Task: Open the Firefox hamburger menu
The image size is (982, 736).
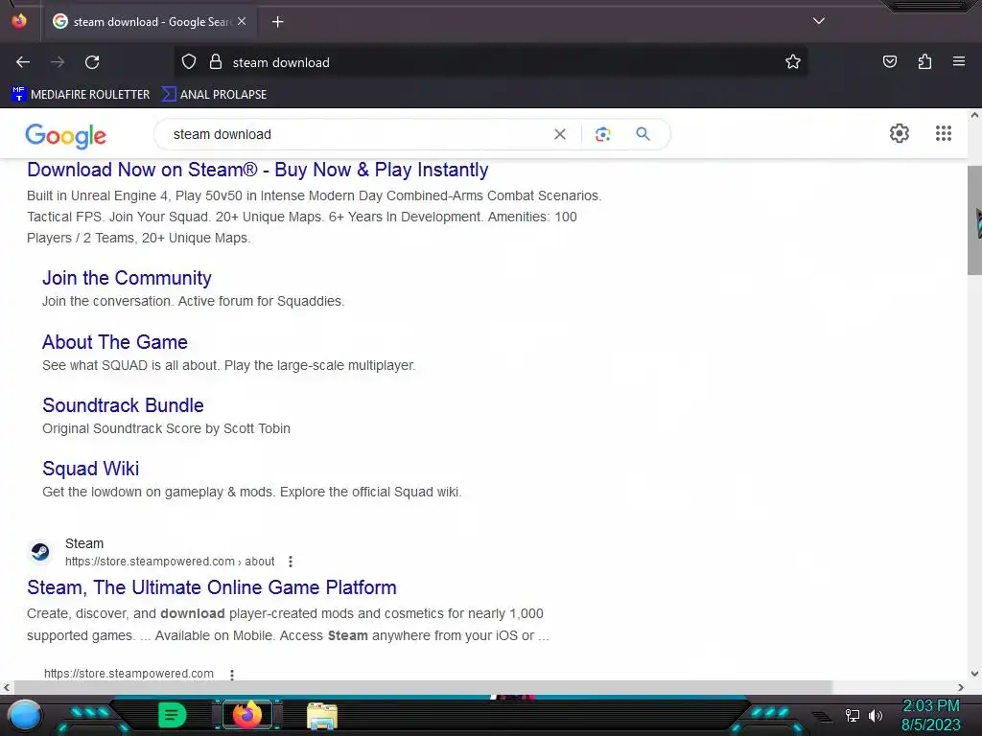Action: [x=959, y=61]
